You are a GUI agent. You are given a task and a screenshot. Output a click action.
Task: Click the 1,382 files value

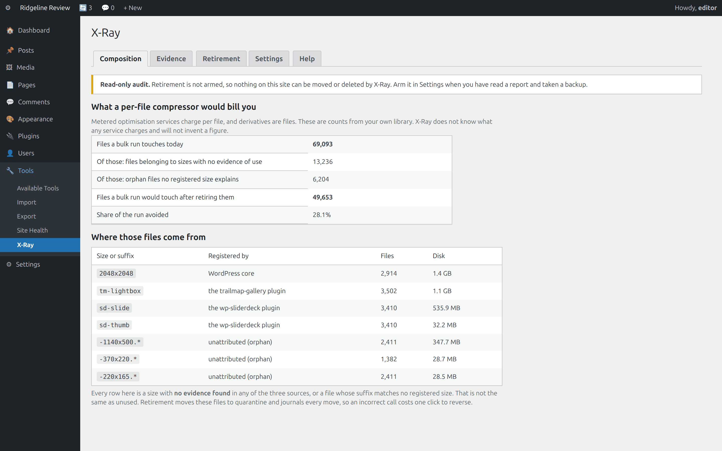[389, 359]
